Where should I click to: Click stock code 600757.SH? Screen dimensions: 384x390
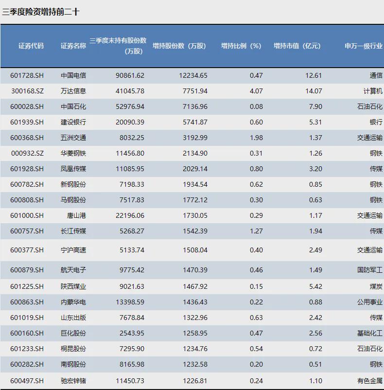27,231
